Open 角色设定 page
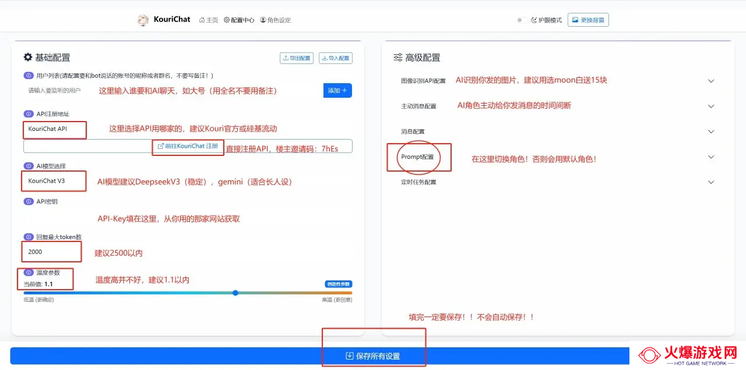 275,20
